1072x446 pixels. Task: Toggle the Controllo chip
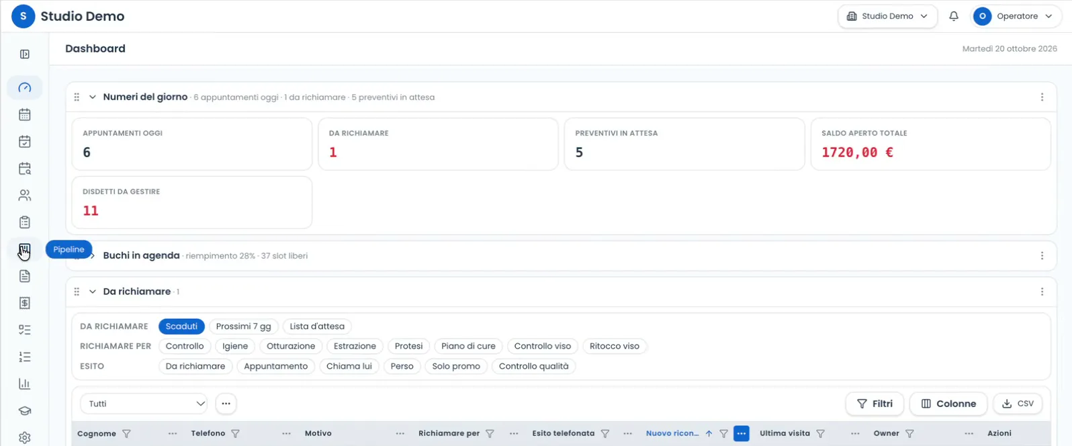pos(185,347)
